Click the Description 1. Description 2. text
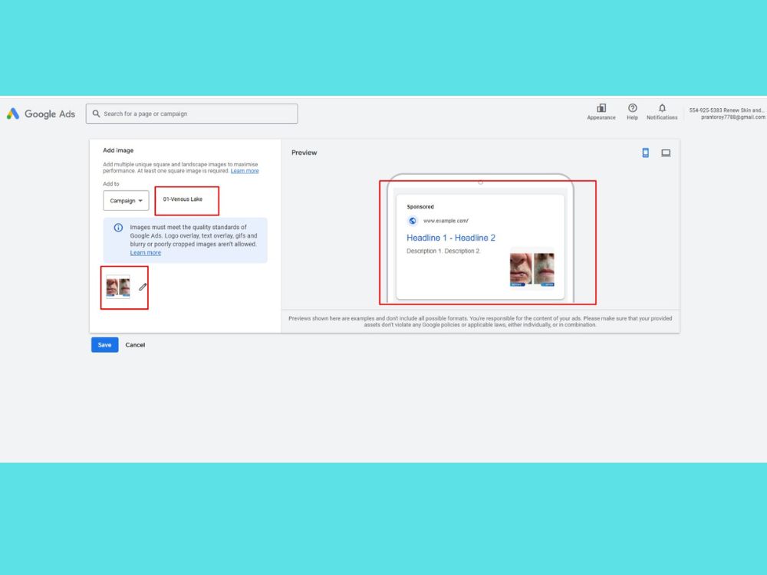This screenshot has height=575, width=767. (443, 251)
